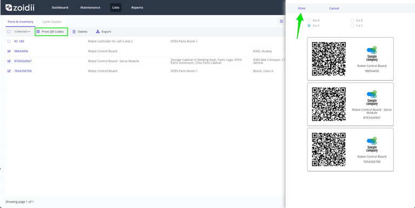Click label number 98654456 in preview

372,71
